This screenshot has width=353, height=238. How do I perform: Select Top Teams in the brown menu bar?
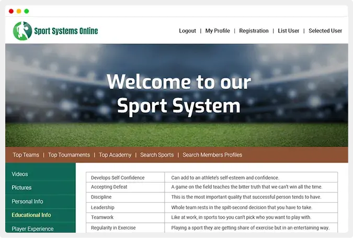click(26, 155)
